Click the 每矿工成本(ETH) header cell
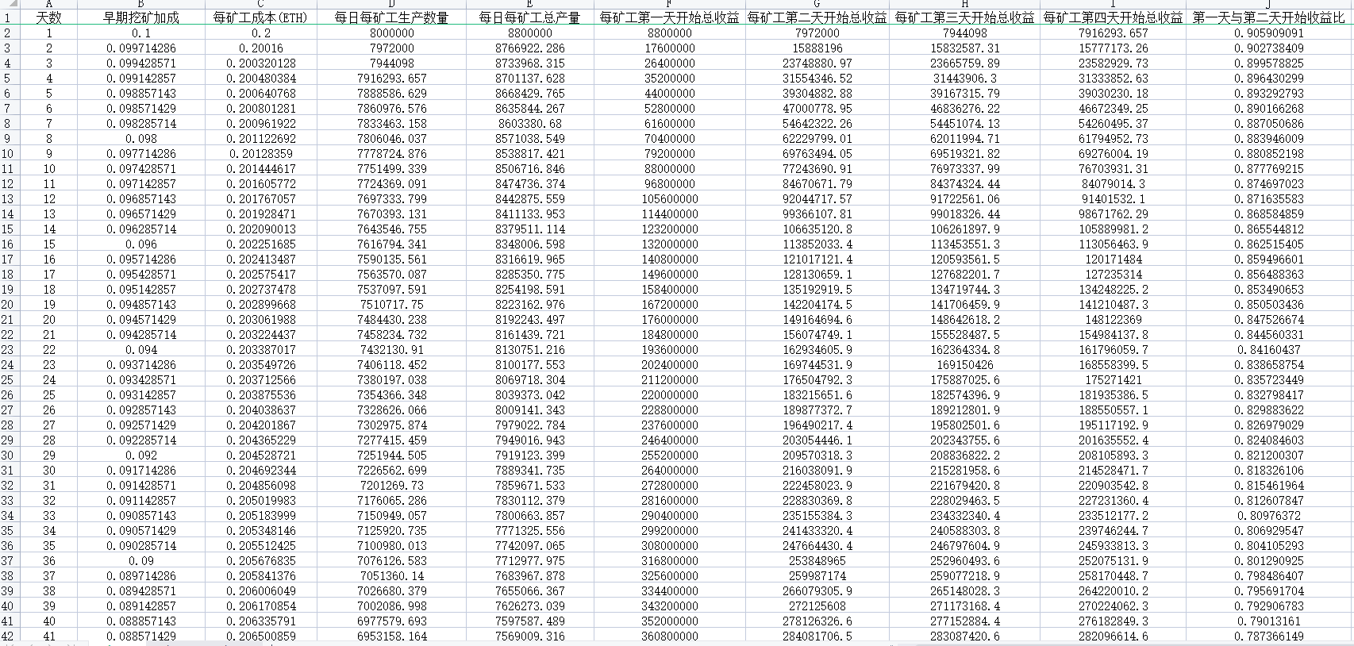 click(x=261, y=17)
